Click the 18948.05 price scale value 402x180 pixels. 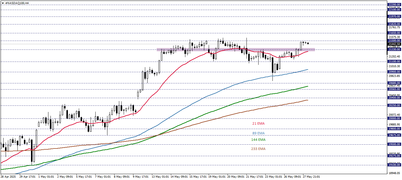click(395, 173)
